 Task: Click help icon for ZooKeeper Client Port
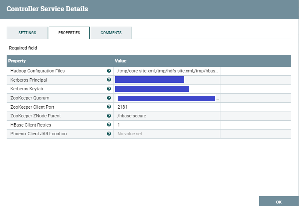(109, 107)
